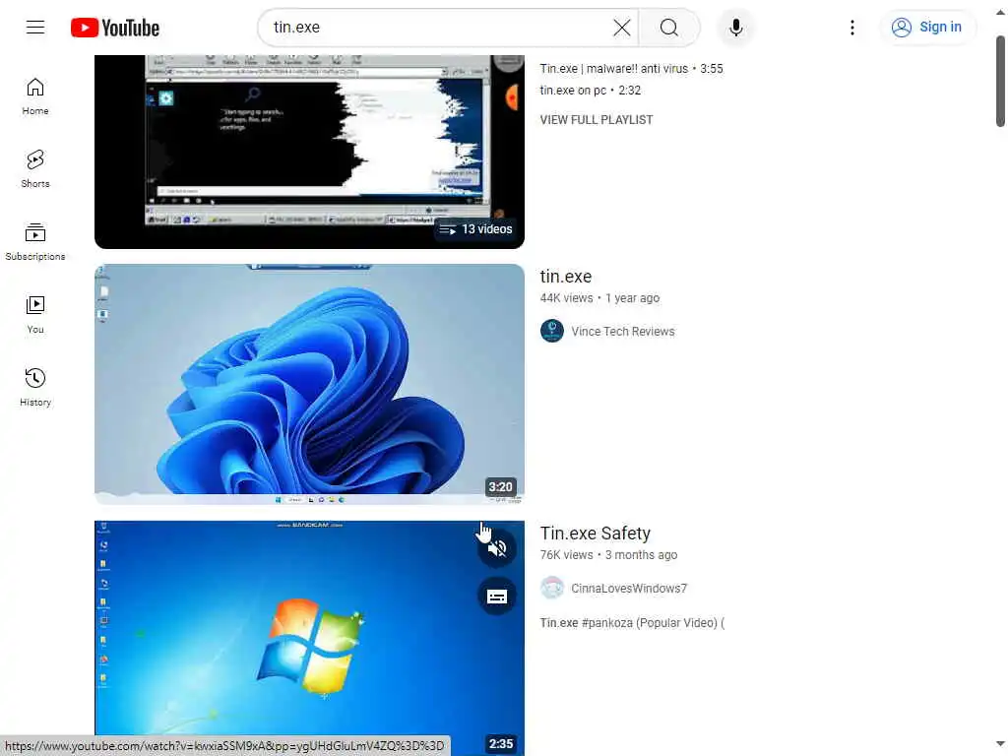The image size is (1008, 756).
Task: Go to YouTube home via logo
Action: point(115,28)
